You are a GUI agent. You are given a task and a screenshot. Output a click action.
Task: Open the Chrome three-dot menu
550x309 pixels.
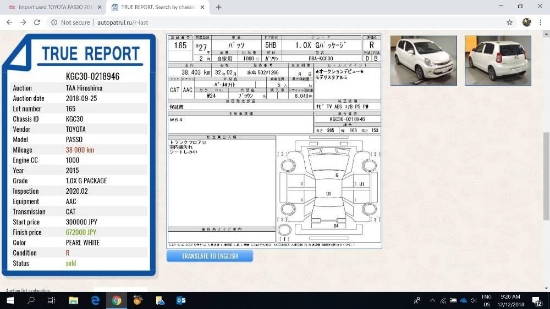pyautogui.click(x=541, y=23)
